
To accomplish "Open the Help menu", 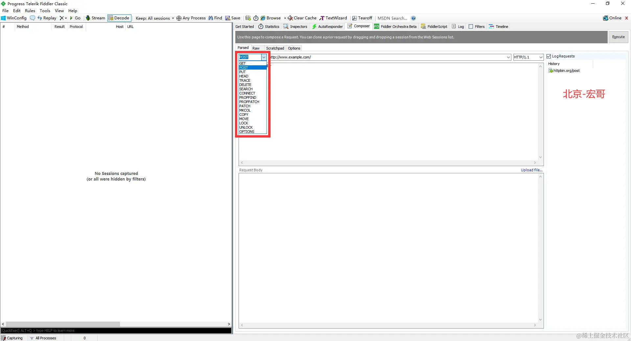I will pyautogui.click(x=73, y=11).
